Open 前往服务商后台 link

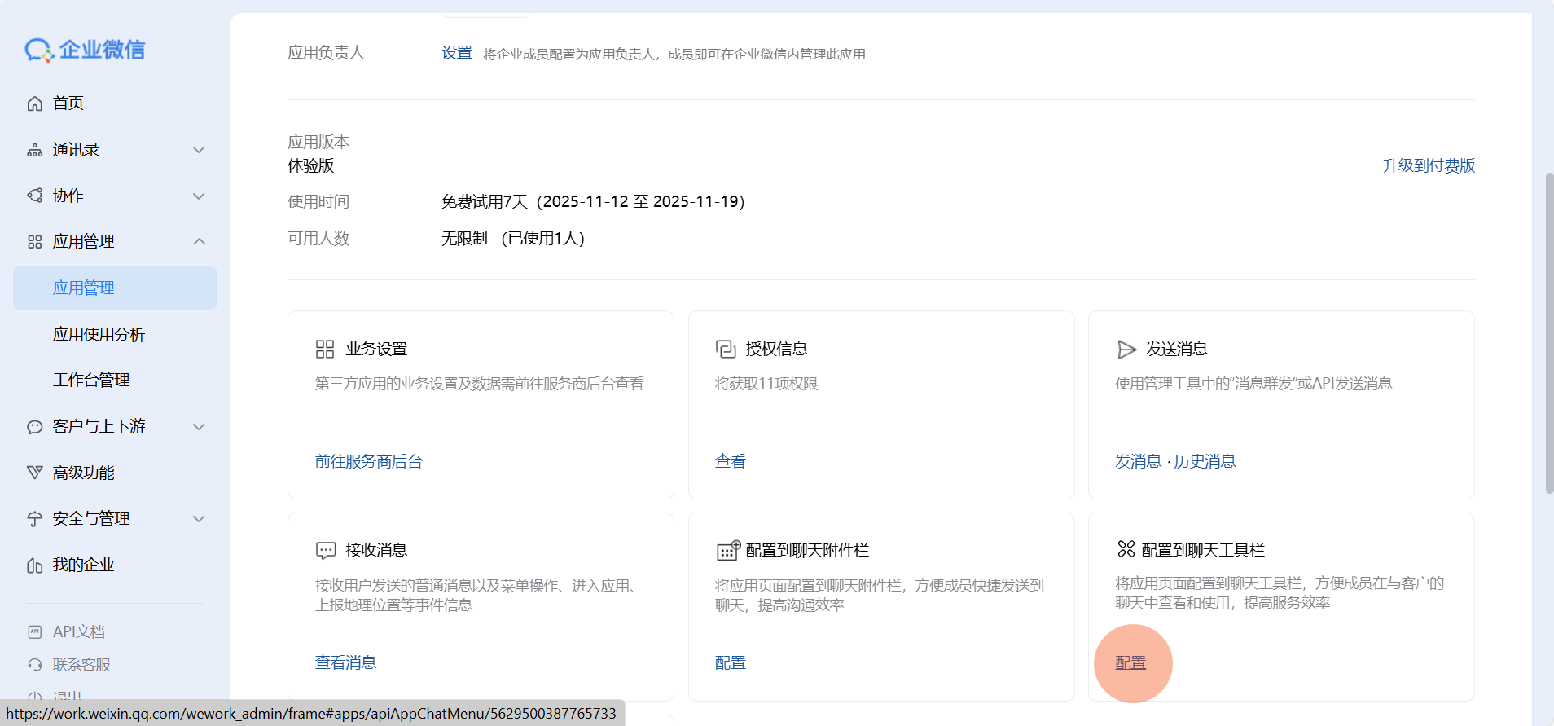pos(369,461)
